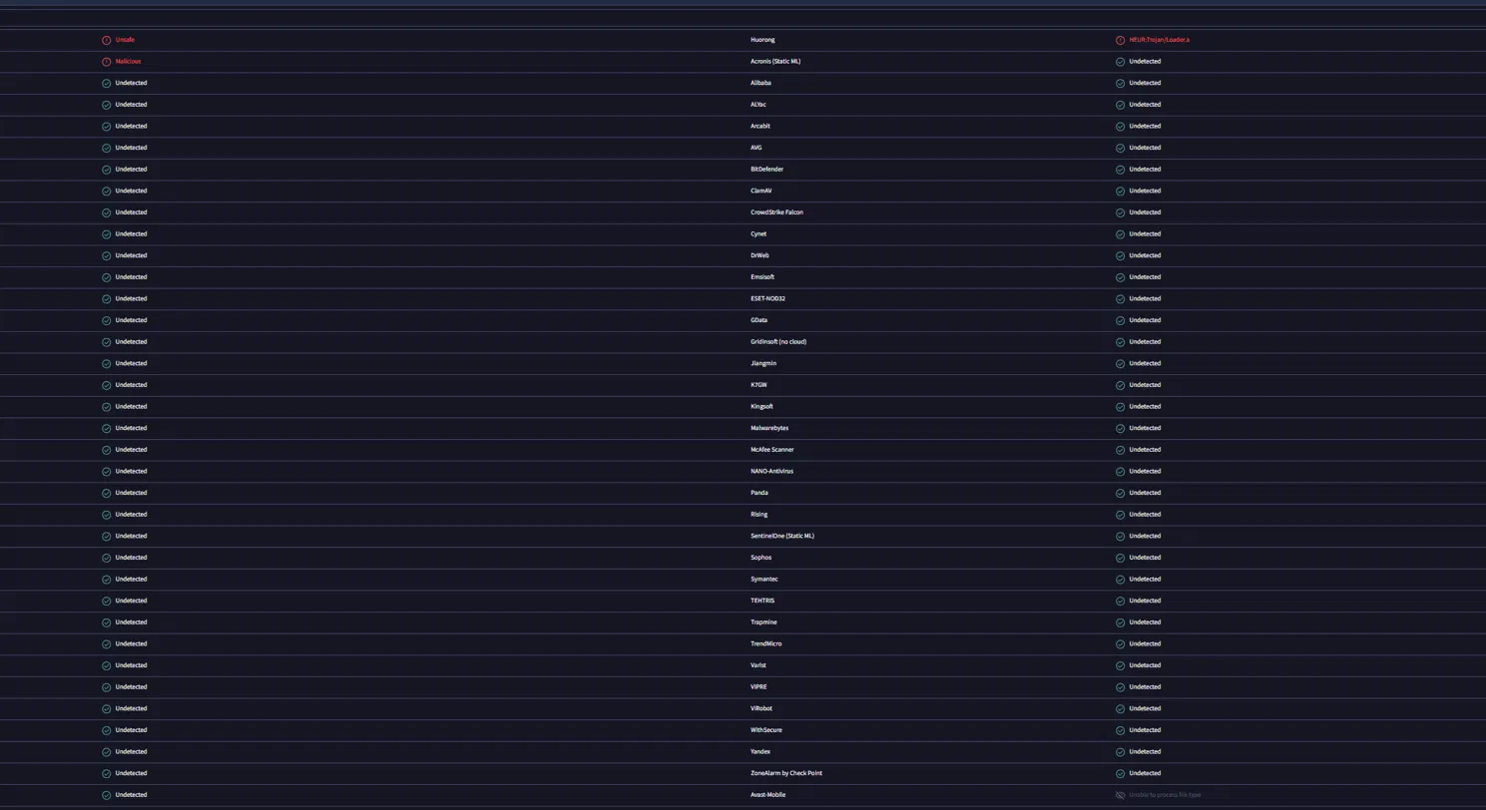Click the check icon of Panda's Undetected result
Screen dimensions: 1486x810
[1121, 493]
